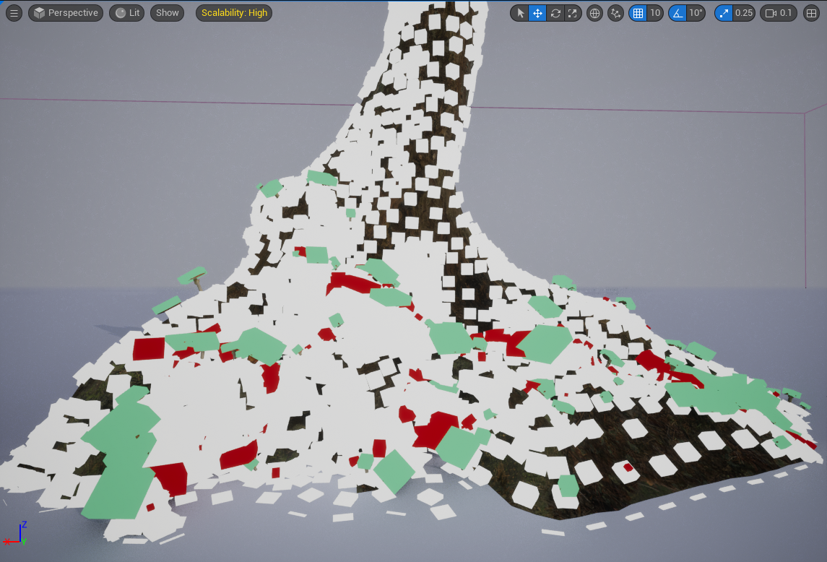
Task: Switch to the Rotate transform tool
Action: pos(555,13)
